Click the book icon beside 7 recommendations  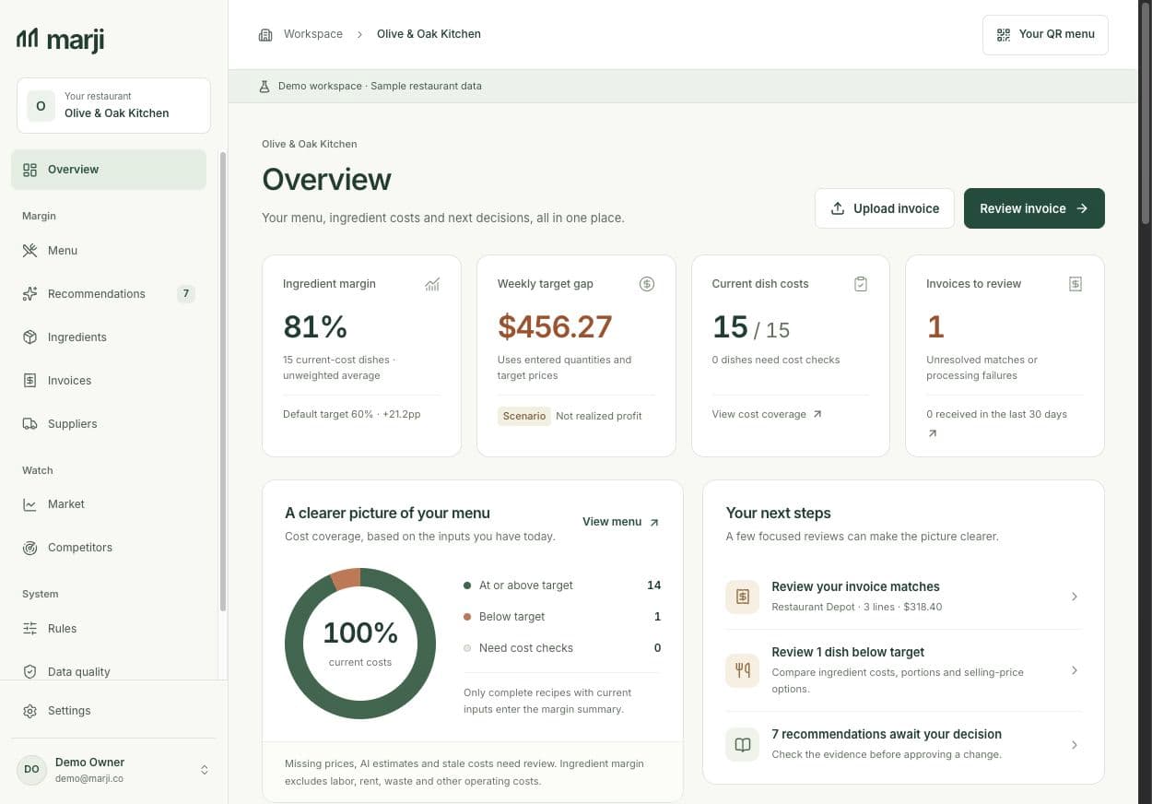point(742,744)
